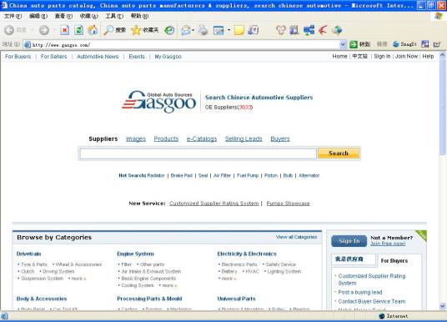Open the Favorites star icon
The width and height of the screenshot is (447, 322).
tap(145, 30)
